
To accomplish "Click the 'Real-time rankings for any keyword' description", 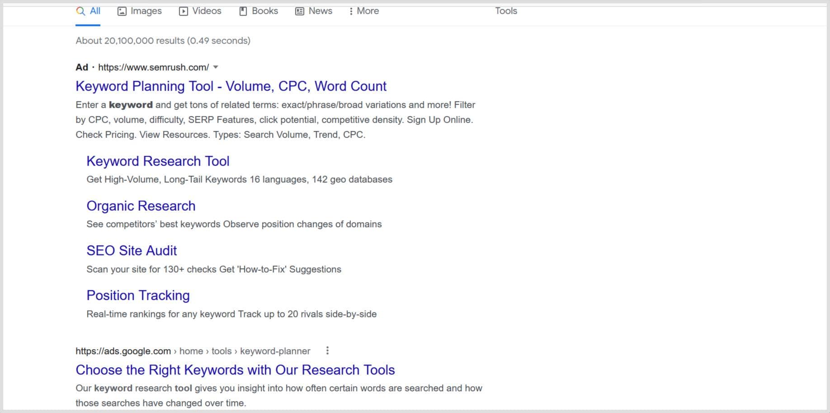I will click(231, 314).
